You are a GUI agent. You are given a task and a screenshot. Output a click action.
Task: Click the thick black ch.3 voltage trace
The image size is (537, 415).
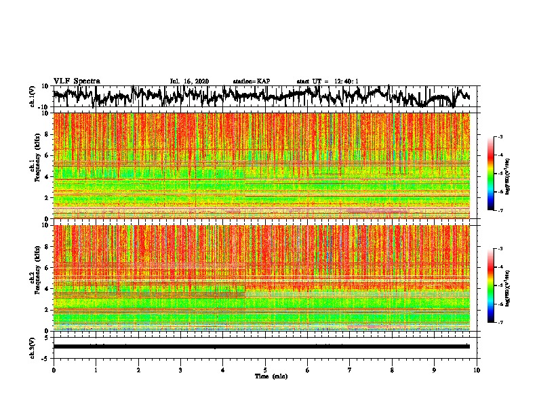(x=262, y=347)
